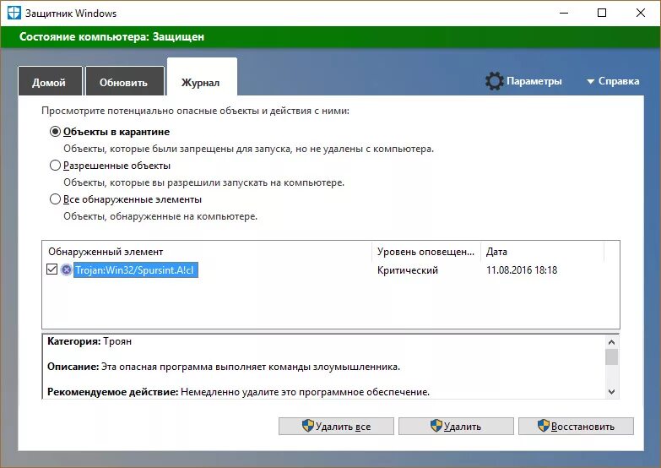Screen dimensions: 661x468
Task: Click the Удалить все button
Action: pyautogui.click(x=336, y=427)
